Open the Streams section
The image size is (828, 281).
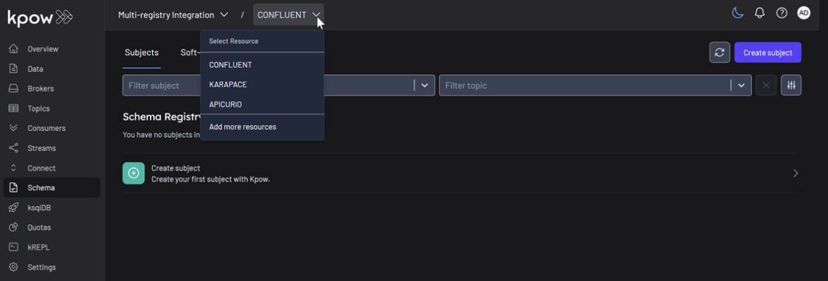pyautogui.click(x=41, y=148)
